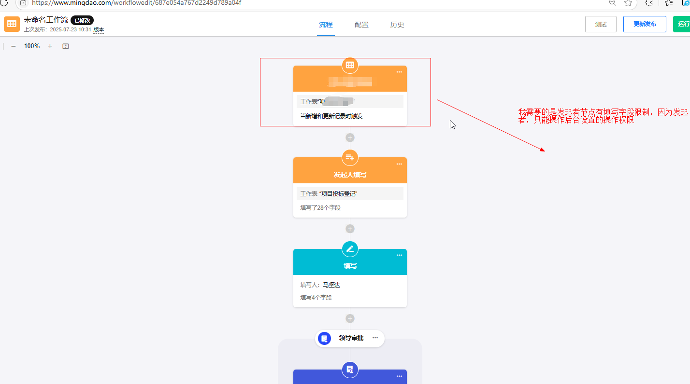This screenshot has height=384, width=690.
Task: Open the 版本 link
Action: click(99, 30)
